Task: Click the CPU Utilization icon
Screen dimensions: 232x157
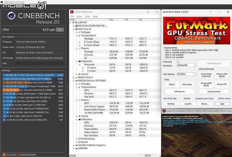Action: click(x=80, y=61)
